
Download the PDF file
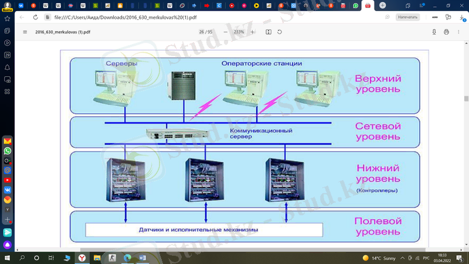tap(434, 32)
